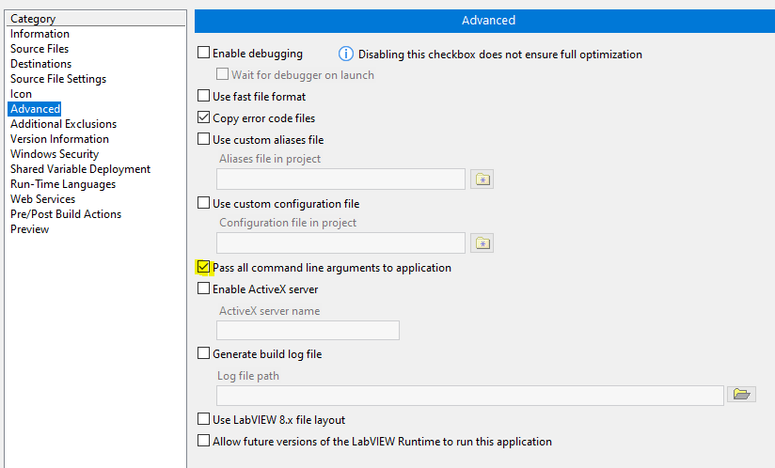
Task: Browse for aliases file in project
Action: [x=482, y=179]
